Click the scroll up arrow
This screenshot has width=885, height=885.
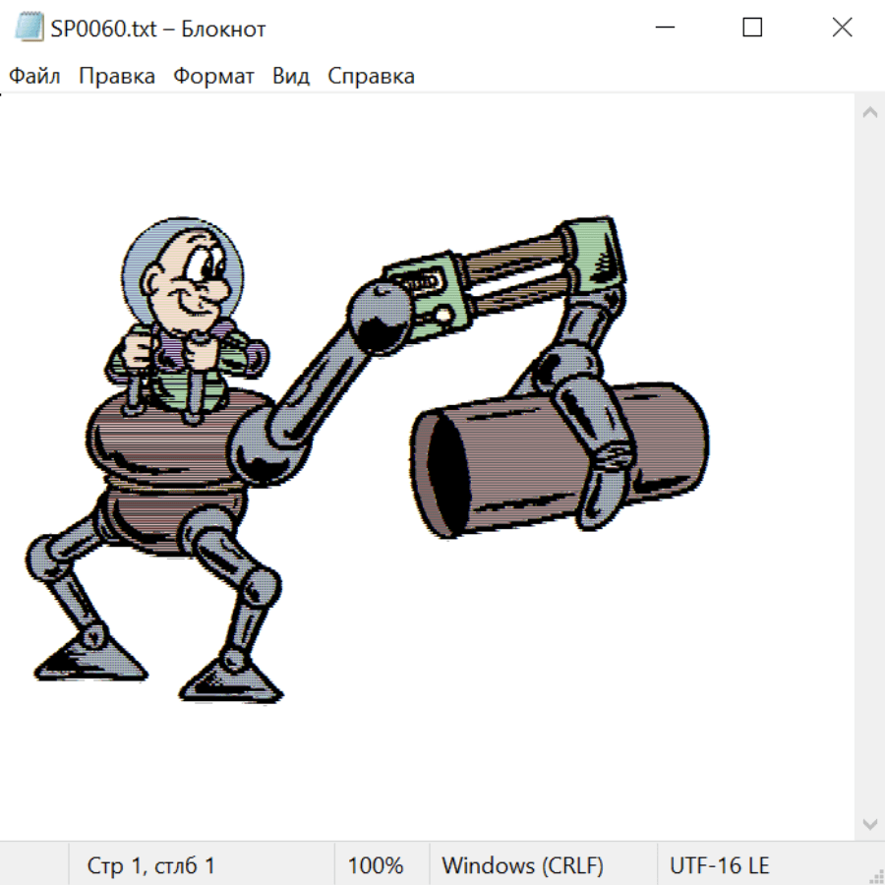pyautogui.click(x=869, y=113)
